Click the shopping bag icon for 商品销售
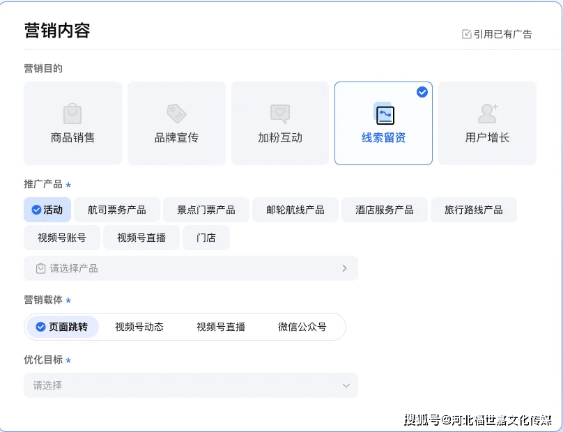The height and width of the screenshot is (432, 563). click(72, 114)
